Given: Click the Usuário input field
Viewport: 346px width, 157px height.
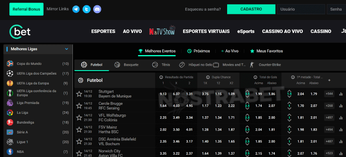Looking at the screenshot, I should pos(301,9).
